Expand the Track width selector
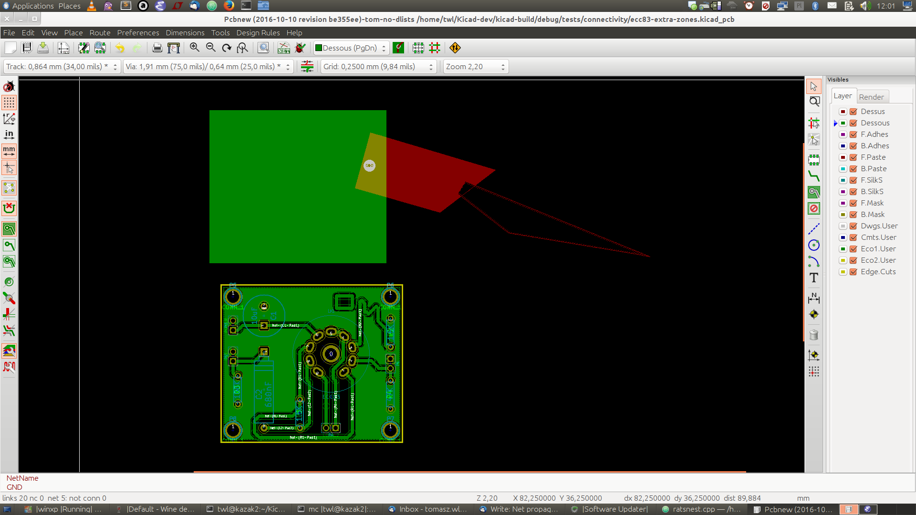 [x=62, y=67]
